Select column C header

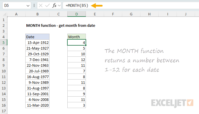(x=58, y=14)
